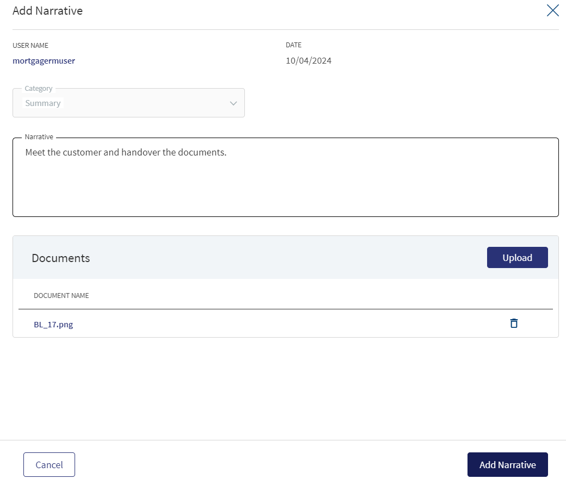The image size is (566, 485).
Task: Focus the Narrative text area
Action: click(x=286, y=177)
